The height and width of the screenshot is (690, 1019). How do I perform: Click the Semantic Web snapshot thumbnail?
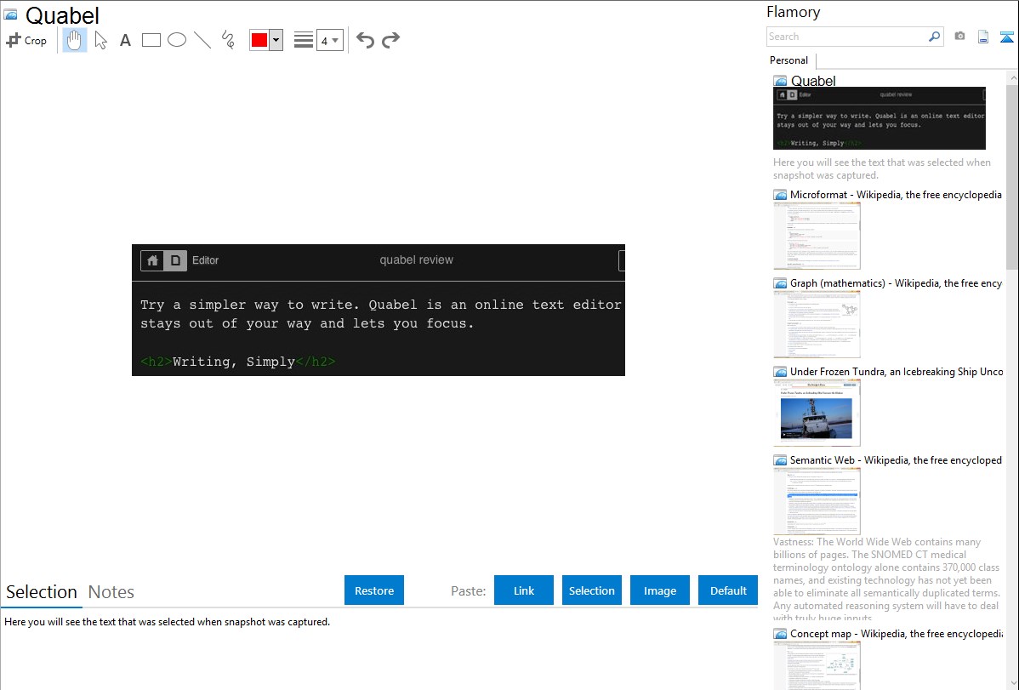(817, 501)
